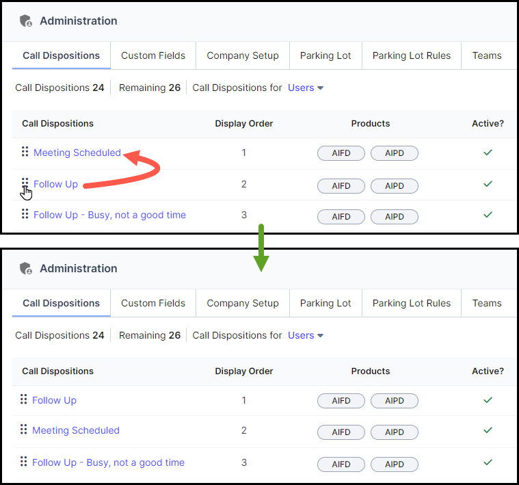Screen dimensions: 519x485
Task: Click the dropdown arrow next to Users in bottom panel
Action: coord(320,336)
